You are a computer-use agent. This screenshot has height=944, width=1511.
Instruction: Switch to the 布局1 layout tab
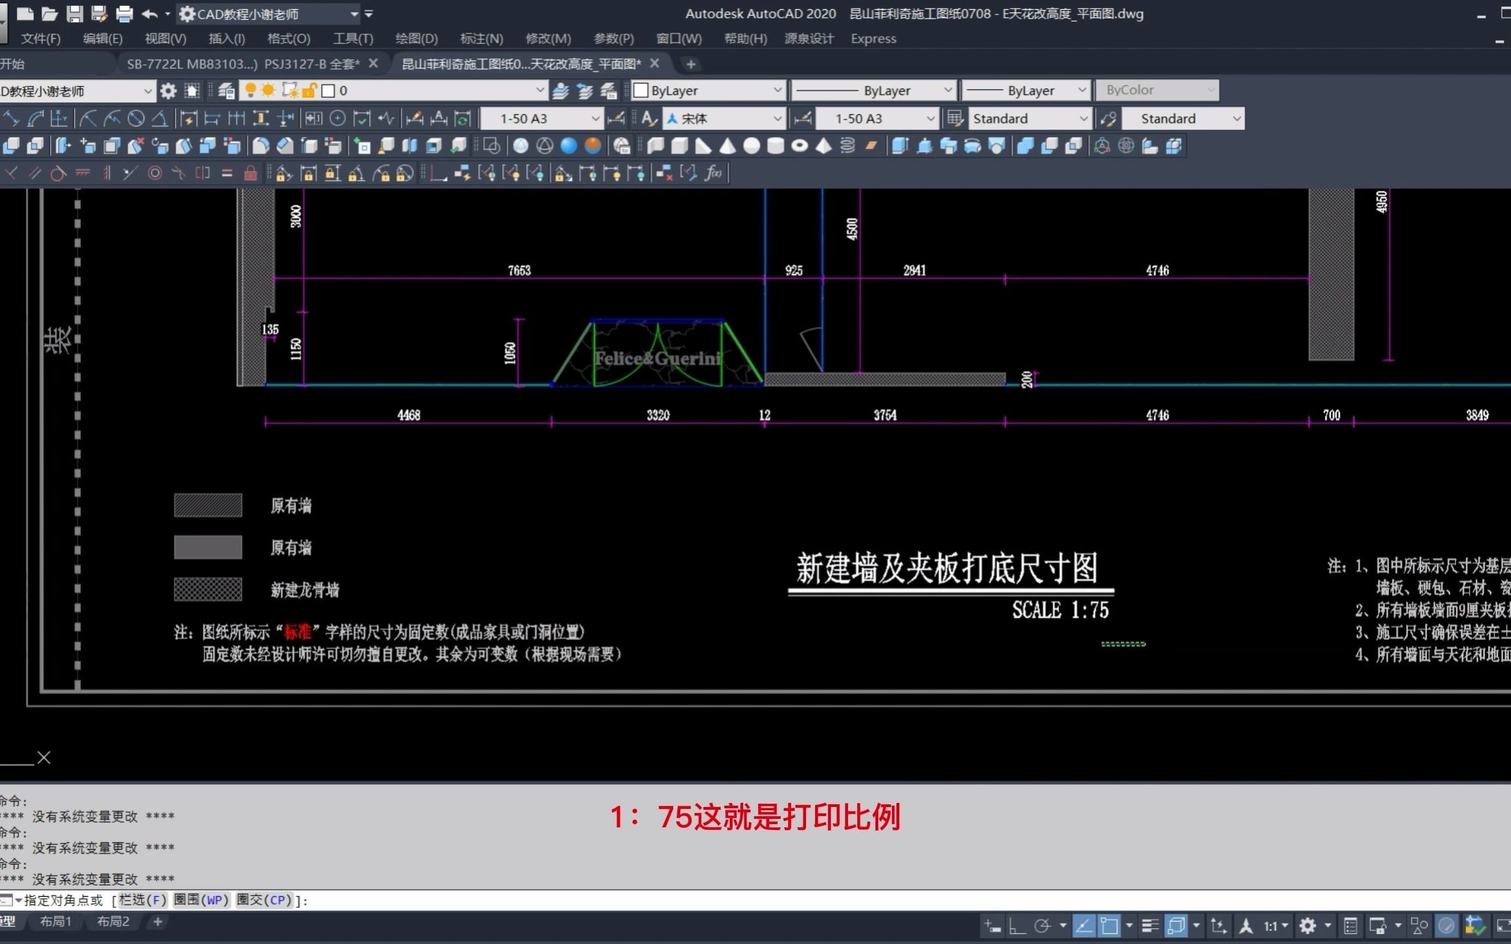pyautogui.click(x=56, y=922)
